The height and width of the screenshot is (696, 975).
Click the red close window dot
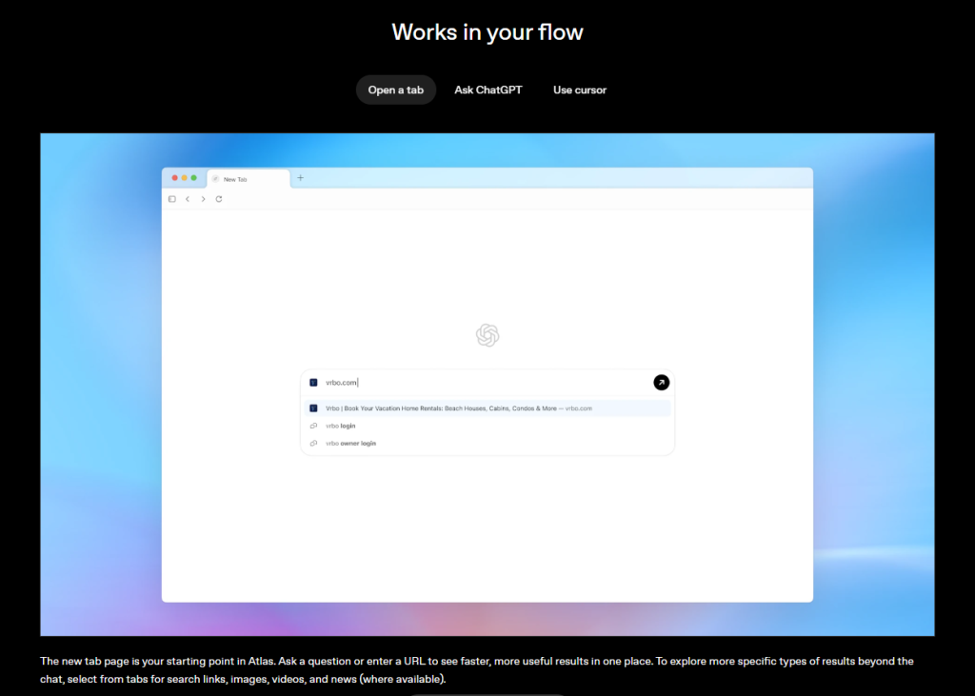point(175,178)
